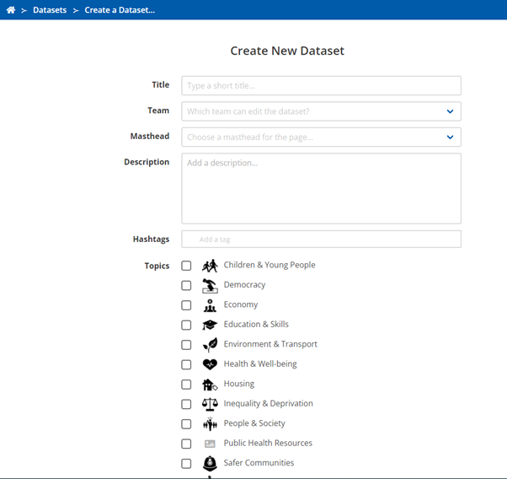Click the Children & Young People label

pos(270,265)
